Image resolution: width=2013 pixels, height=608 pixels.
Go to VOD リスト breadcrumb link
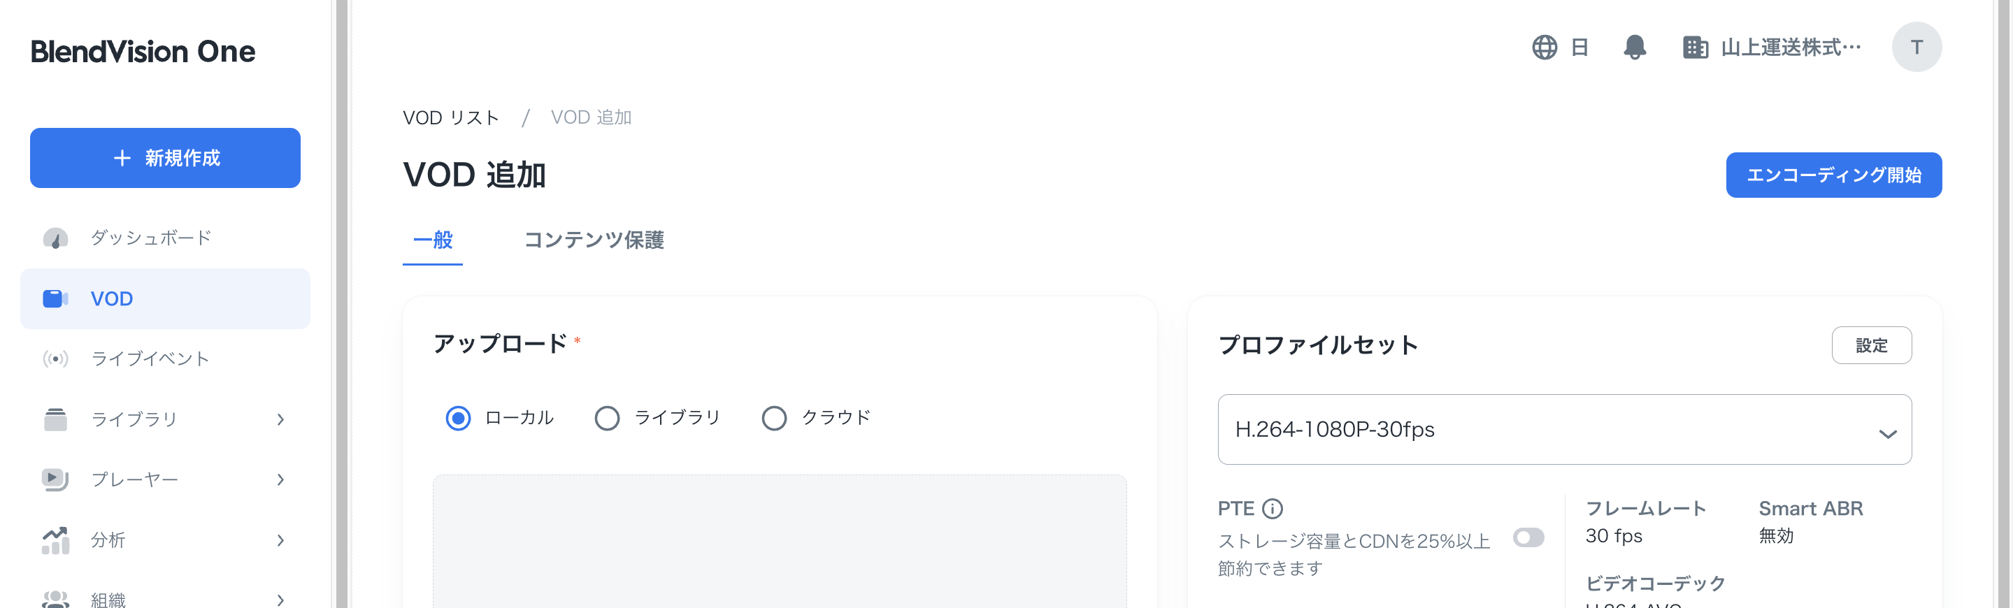(x=450, y=117)
